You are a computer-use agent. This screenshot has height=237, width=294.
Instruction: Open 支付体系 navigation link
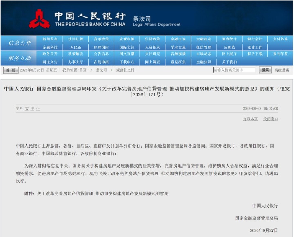click(281, 39)
